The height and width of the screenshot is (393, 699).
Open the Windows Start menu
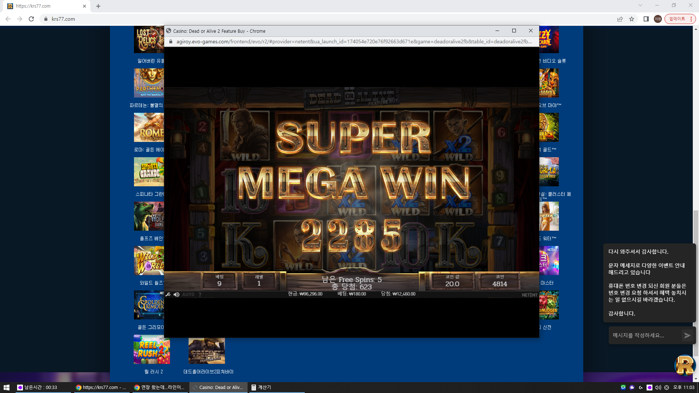(x=6, y=388)
